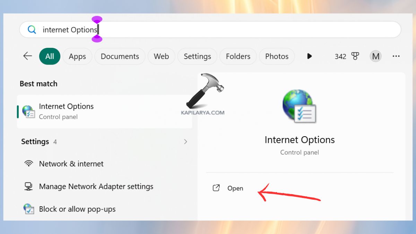Click Open to launch Internet Options

235,188
